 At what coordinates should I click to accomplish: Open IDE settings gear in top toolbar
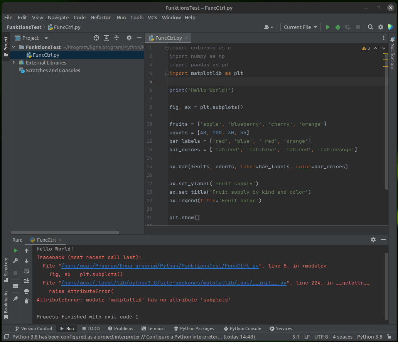pyautogui.click(x=381, y=27)
